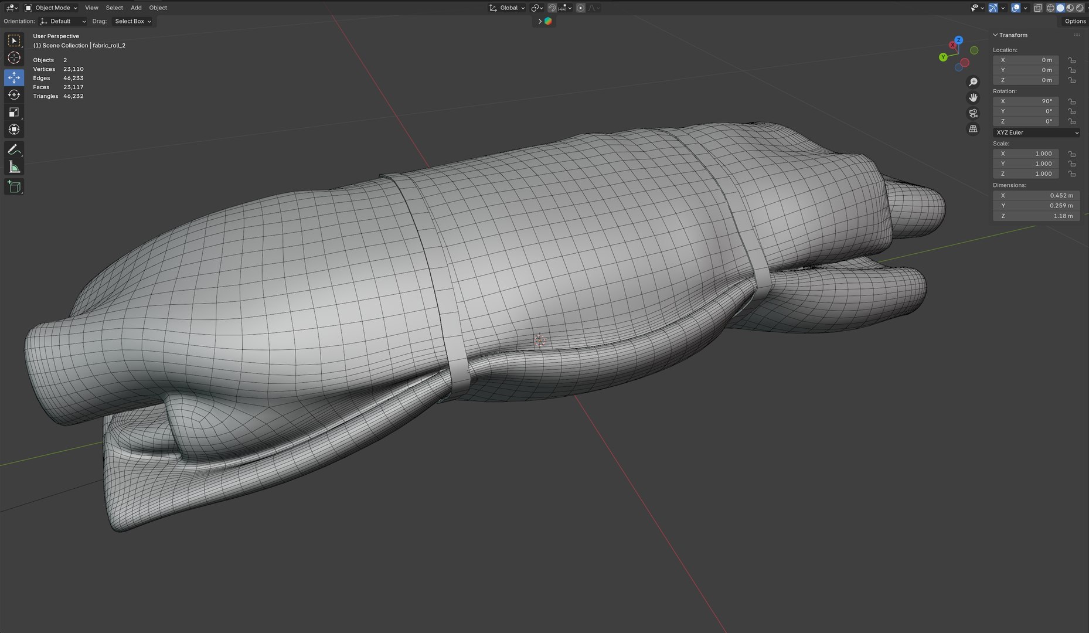This screenshot has height=633, width=1089.
Task: Select the Rotate tool
Action: point(14,95)
